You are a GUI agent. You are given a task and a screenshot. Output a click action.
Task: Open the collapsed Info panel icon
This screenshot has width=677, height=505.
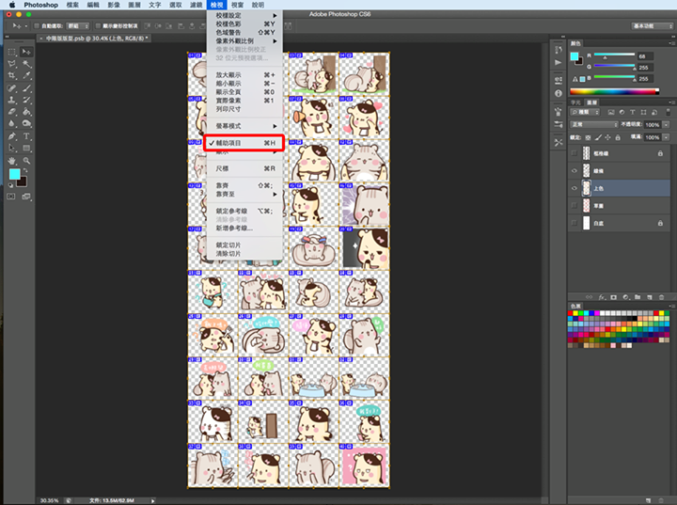tap(559, 93)
